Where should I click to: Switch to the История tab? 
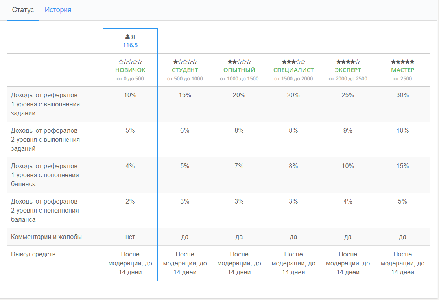tap(58, 10)
